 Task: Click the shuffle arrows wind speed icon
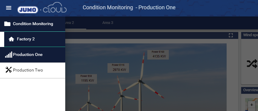[x=252, y=64]
